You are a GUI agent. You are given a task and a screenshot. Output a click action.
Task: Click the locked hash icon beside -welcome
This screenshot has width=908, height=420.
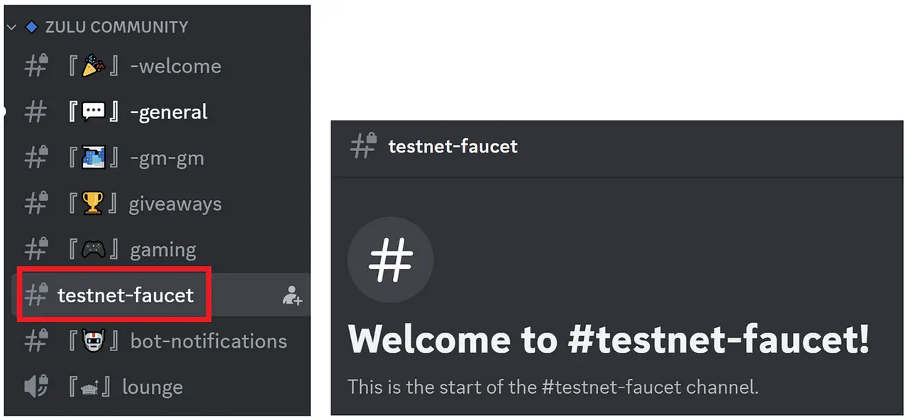[x=36, y=66]
